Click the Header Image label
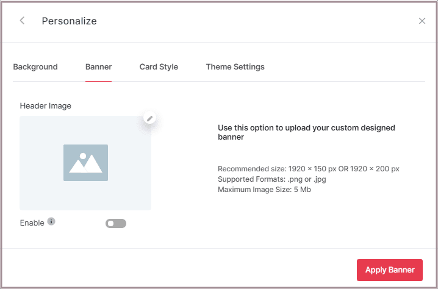 point(45,105)
